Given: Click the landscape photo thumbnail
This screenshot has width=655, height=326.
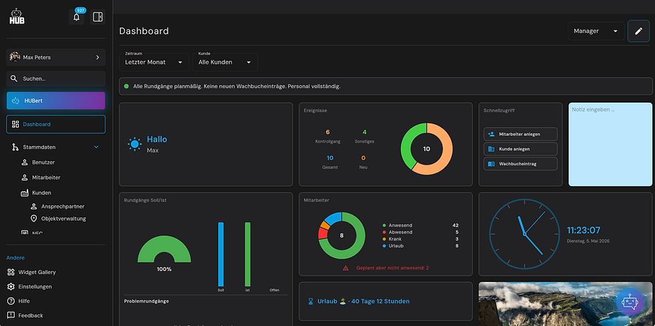Looking at the screenshot, I should point(565,304).
